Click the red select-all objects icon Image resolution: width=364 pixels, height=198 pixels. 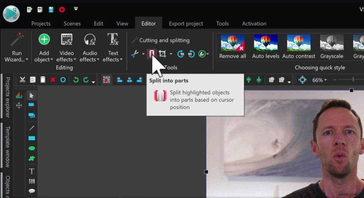click(x=107, y=80)
